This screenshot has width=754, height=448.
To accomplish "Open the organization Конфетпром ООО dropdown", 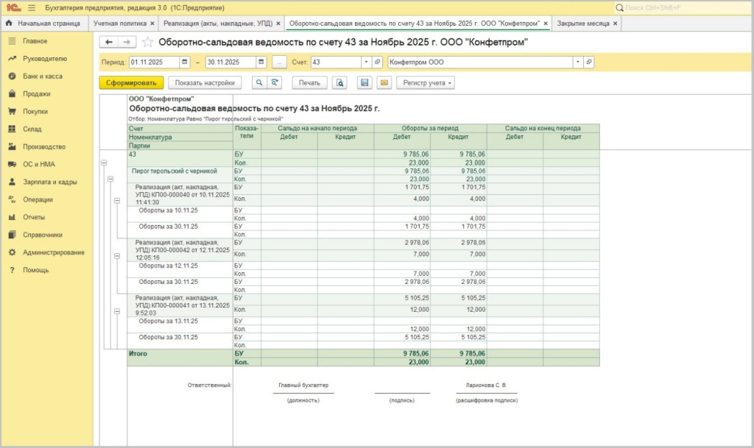I will pos(577,63).
